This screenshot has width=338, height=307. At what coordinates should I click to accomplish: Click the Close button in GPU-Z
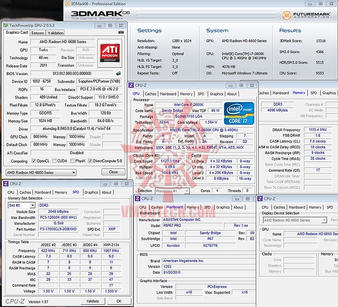coord(114,172)
